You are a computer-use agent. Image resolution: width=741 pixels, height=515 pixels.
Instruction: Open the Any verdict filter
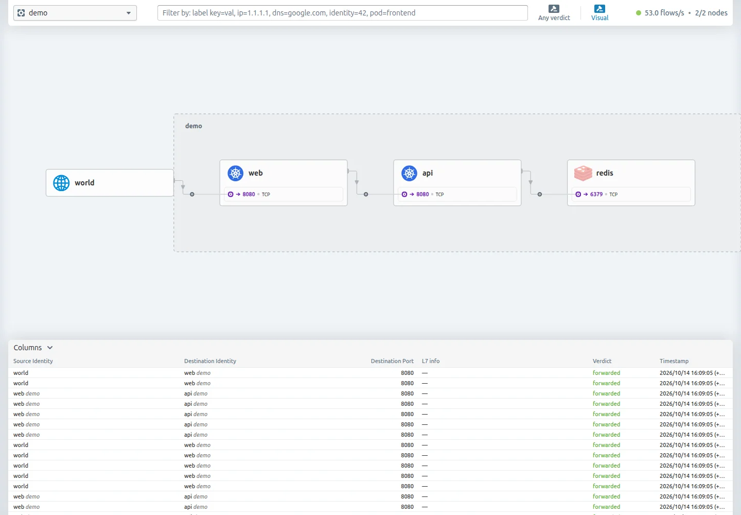tap(554, 13)
